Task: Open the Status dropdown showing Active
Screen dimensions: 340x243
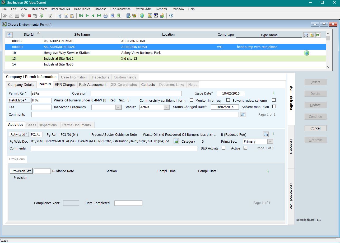Action: click(x=166, y=107)
